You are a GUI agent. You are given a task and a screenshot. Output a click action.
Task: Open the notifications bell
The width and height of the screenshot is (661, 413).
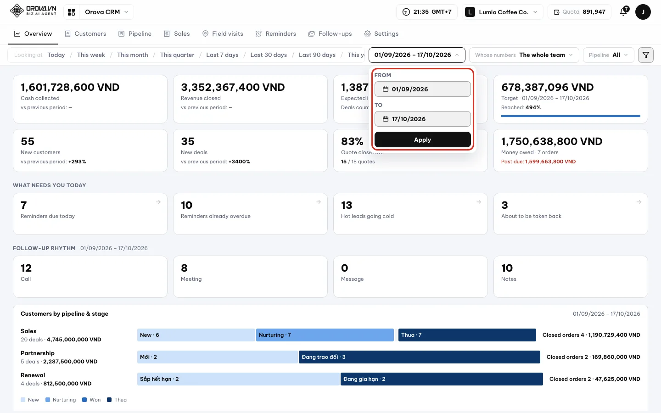pos(623,12)
